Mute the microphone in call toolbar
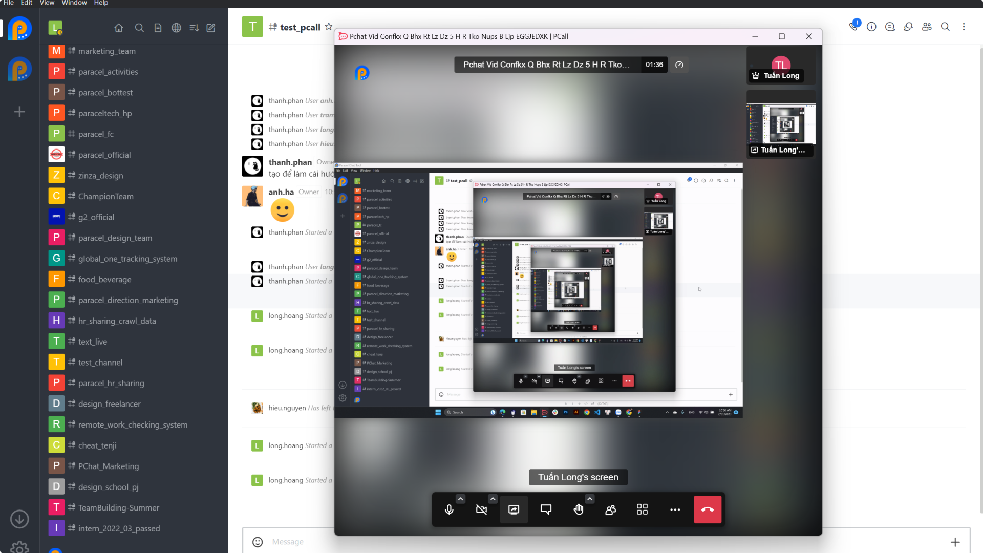This screenshot has height=553, width=983. pos(449,509)
